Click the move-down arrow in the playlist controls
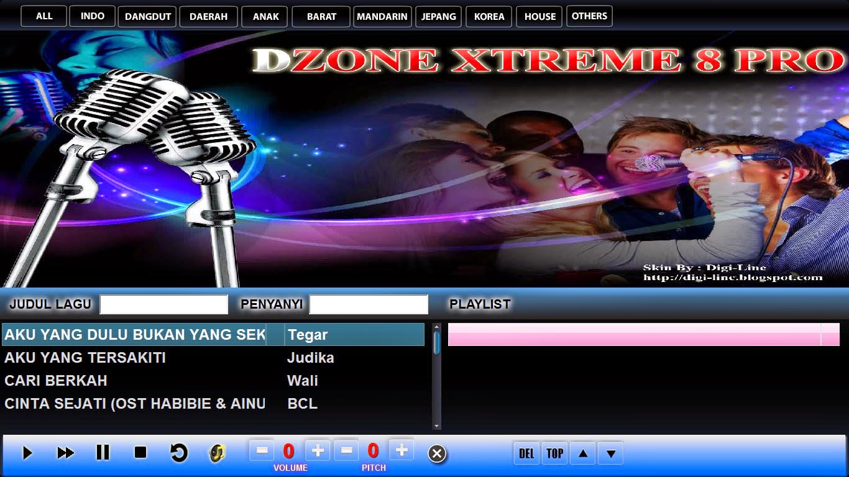Viewport: 849px width, 477px height. point(610,453)
